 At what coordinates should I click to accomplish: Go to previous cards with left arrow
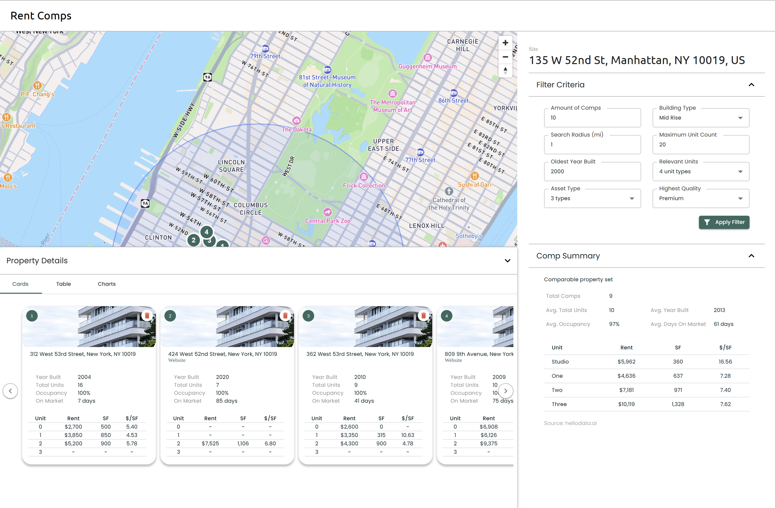point(11,391)
